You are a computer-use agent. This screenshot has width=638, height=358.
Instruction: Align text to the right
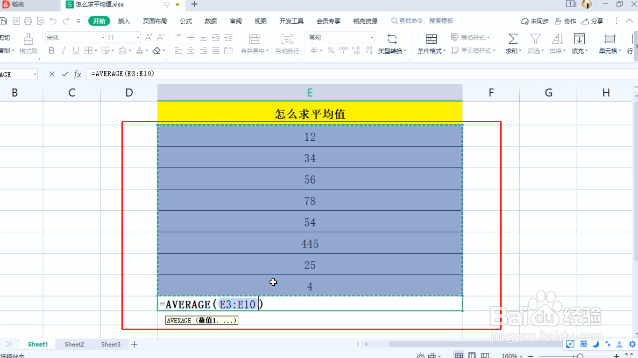coord(203,50)
